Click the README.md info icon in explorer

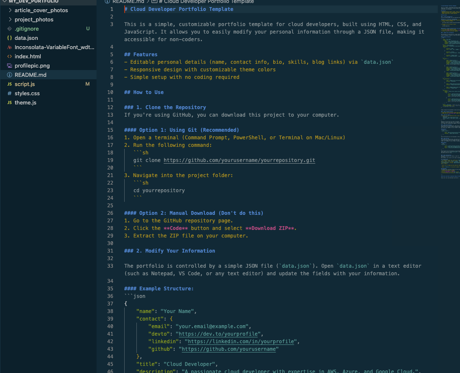tap(10, 75)
